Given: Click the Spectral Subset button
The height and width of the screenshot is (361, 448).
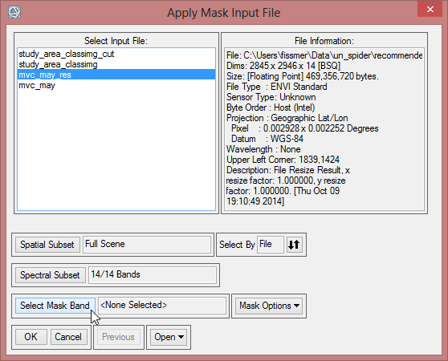Looking at the screenshot, I should (51, 275).
